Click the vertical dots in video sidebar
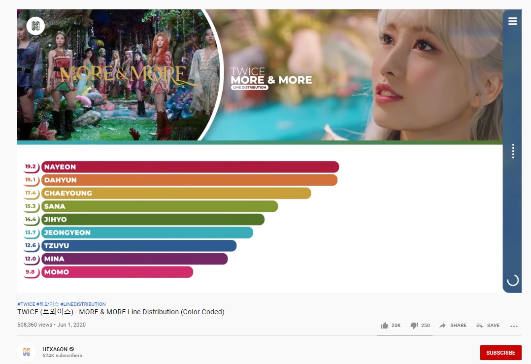This screenshot has height=364, width=531. pos(513,151)
